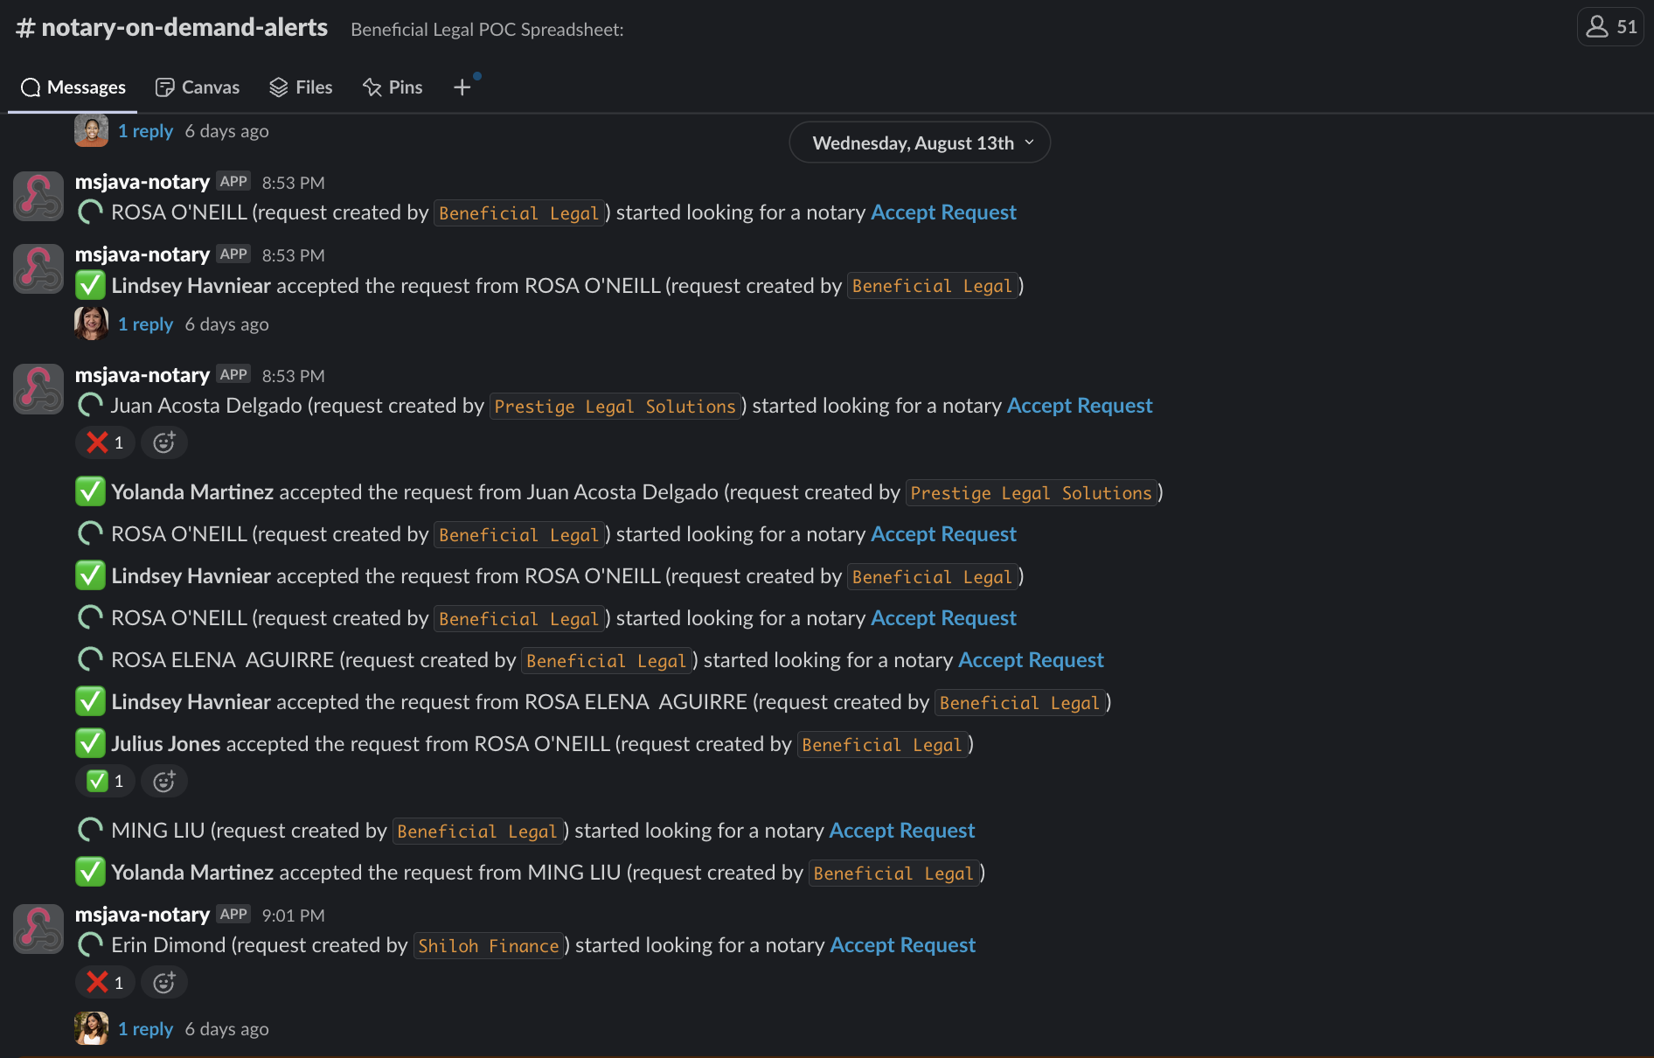1654x1058 pixels.
Task: Open the Files tab
Action: click(301, 87)
